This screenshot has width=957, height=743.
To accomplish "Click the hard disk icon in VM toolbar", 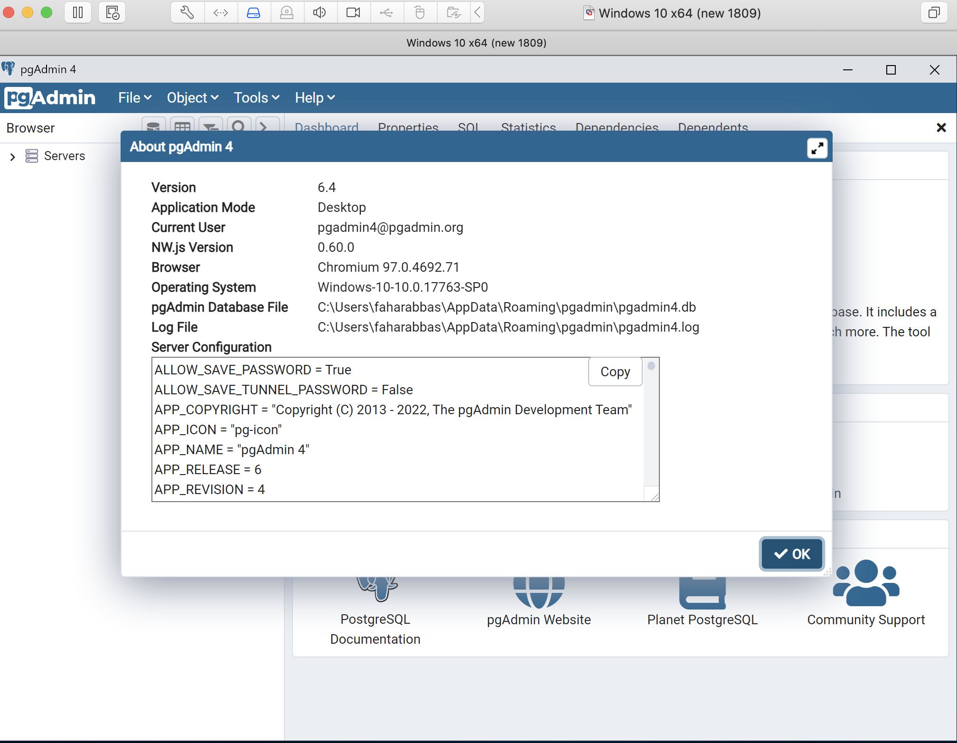I will pos(253,13).
